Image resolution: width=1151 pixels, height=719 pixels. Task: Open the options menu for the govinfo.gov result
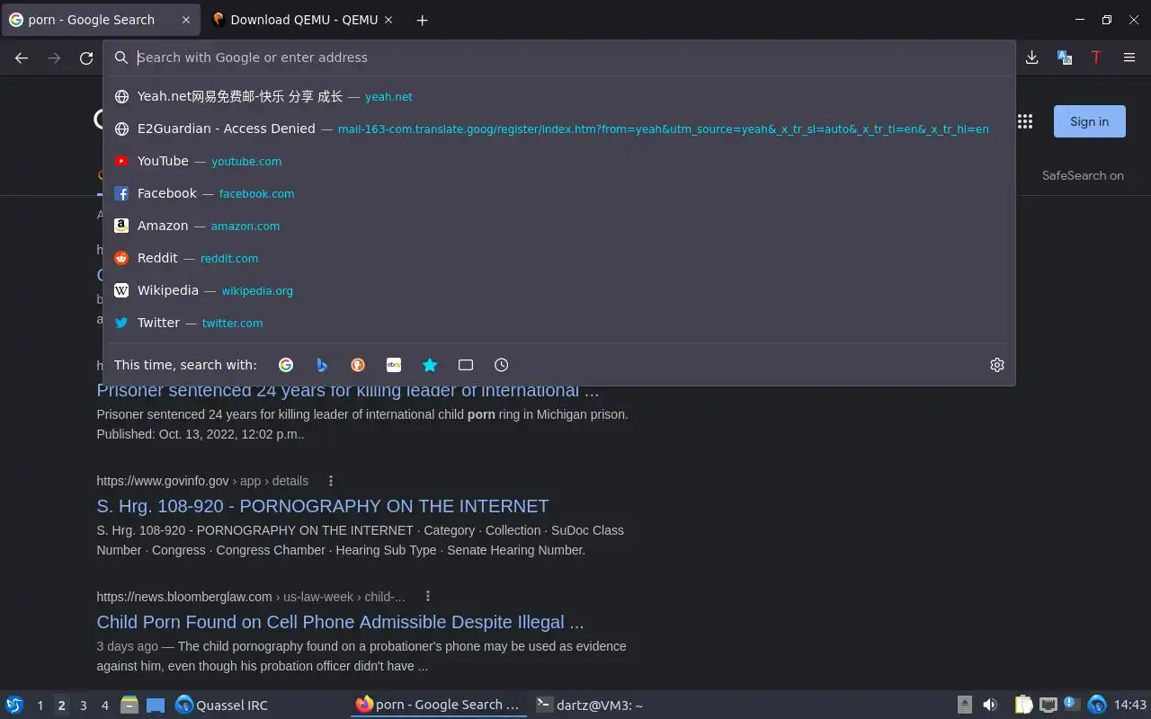[x=331, y=481]
